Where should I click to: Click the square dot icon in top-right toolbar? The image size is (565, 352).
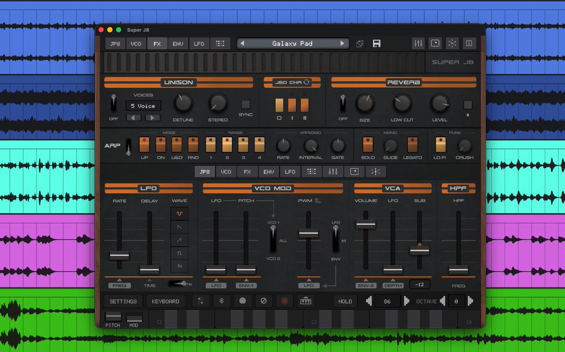(435, 43)
